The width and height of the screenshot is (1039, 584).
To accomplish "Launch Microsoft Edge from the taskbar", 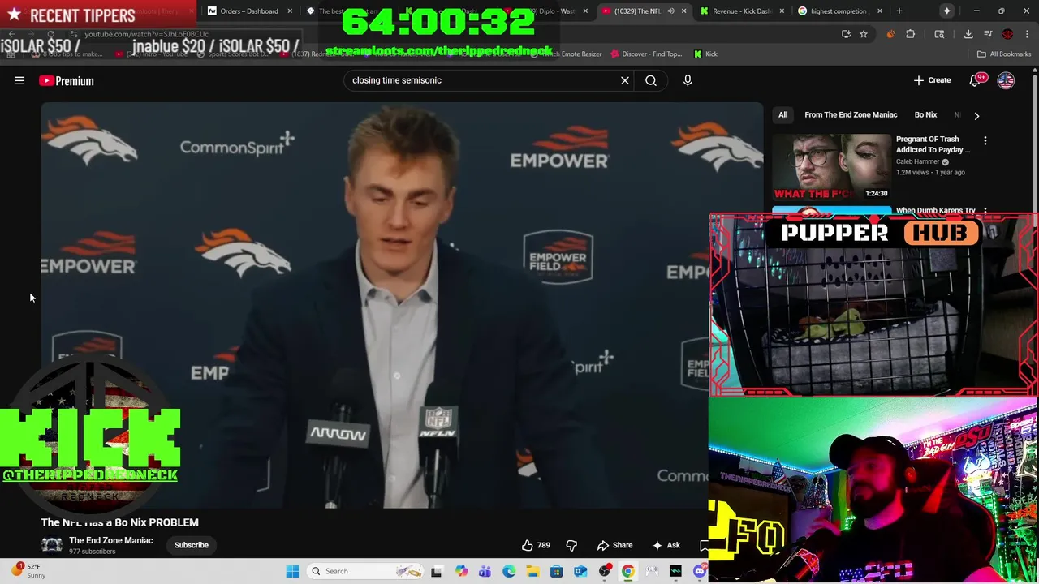I will click(x=508, y=571).
